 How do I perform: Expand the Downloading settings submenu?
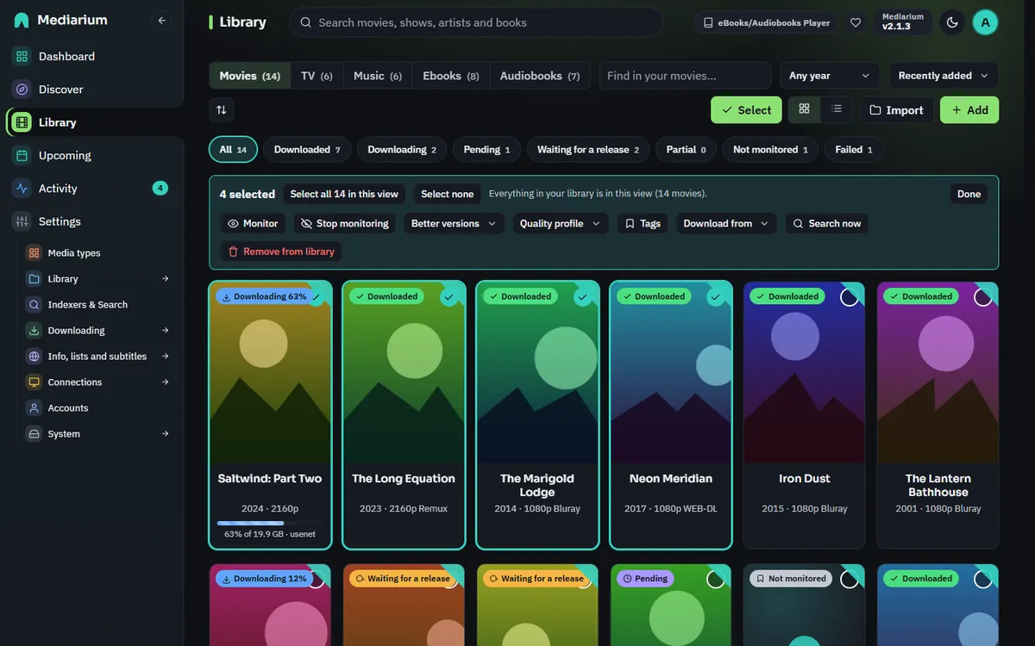166,331
